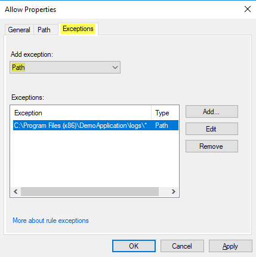Click the Path type cell of the exception
Screen dimensions: 256x257
coord(162,126)
